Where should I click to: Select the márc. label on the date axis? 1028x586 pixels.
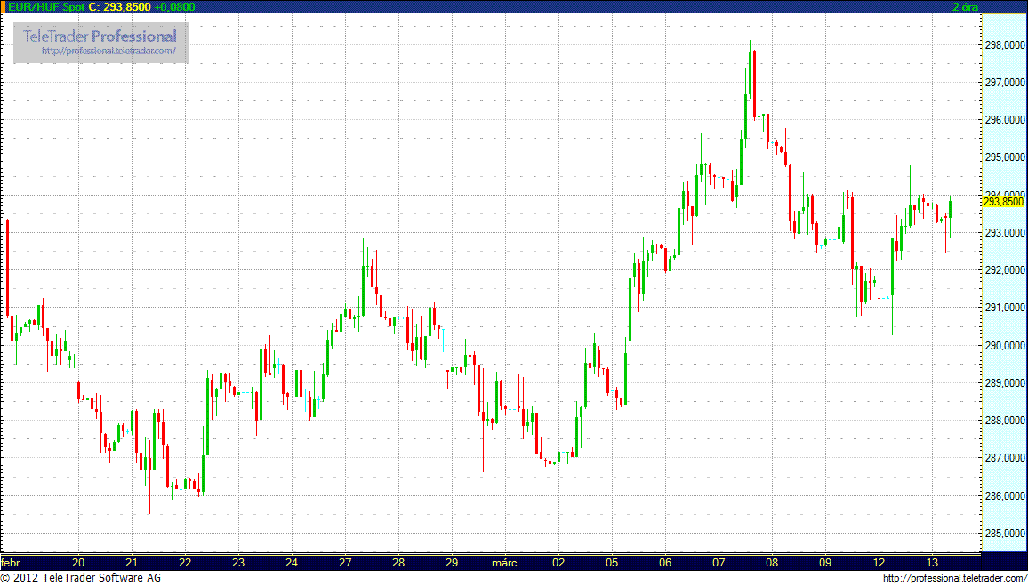pos(505,562)
